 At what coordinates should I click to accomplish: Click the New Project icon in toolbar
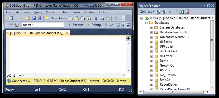coord(11,18)
